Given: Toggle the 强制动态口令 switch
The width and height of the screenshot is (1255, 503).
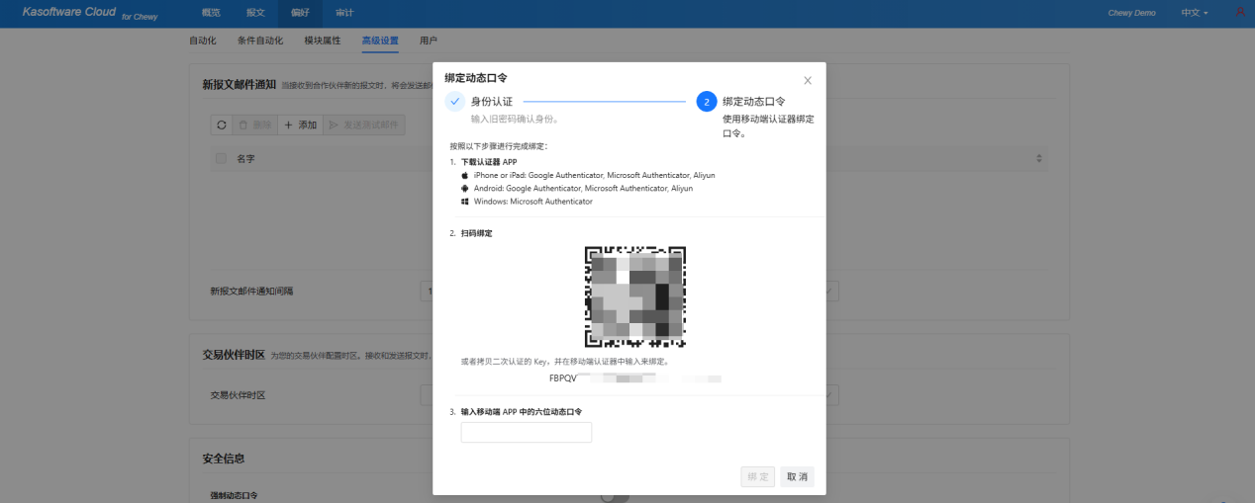Looking at the screenshot, I should pyautogui.click(x=616, y=497).
